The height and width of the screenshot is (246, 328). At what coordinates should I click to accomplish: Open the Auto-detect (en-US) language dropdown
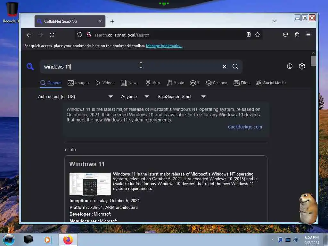[x=75, y=97]
